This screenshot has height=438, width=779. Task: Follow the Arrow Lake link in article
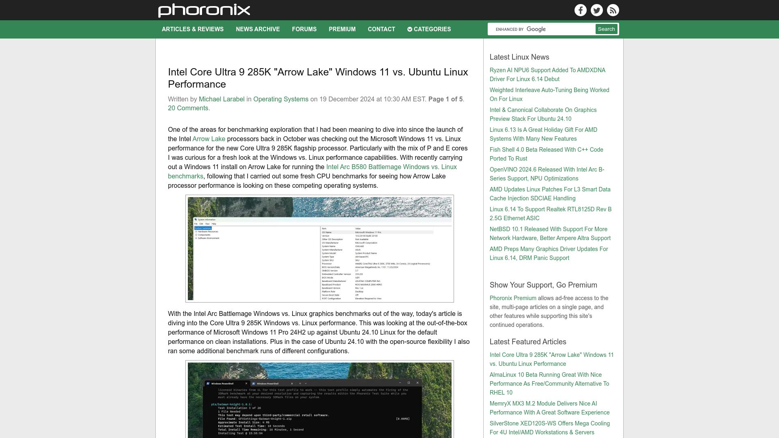point(209,139)
